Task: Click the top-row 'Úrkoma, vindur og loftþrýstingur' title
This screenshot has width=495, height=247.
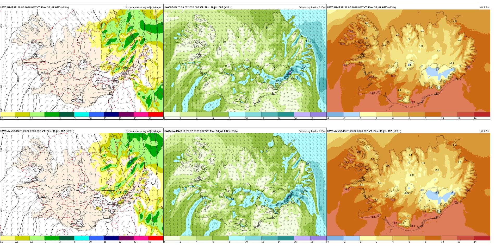Action: pyautogui.click(x=143, y=8)
